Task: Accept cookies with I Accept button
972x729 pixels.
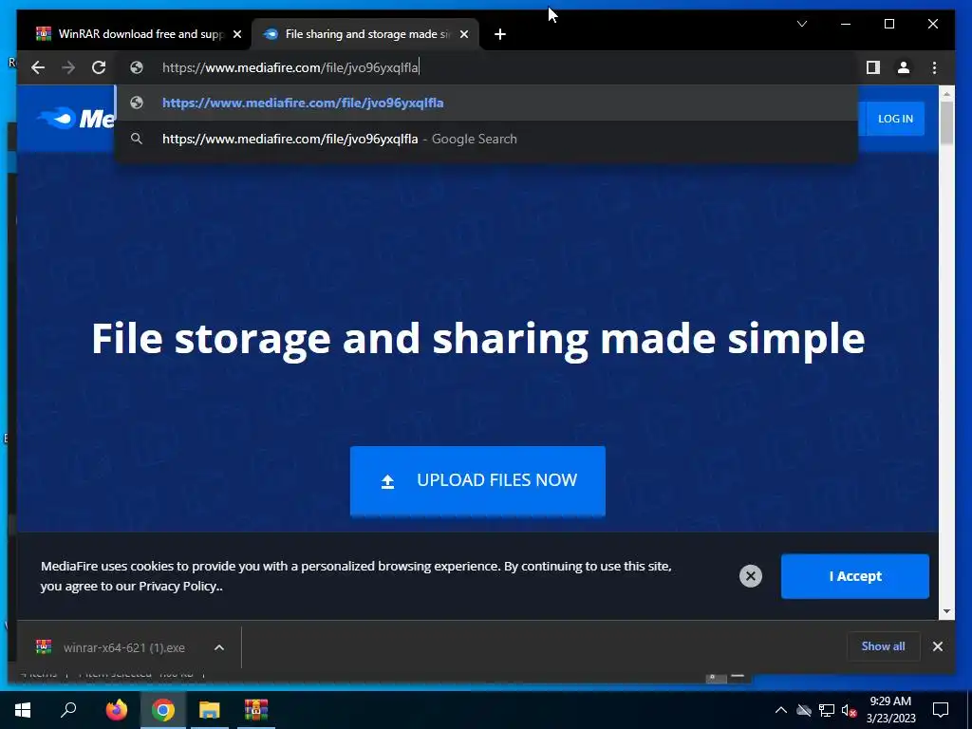Action: [855, 576]
